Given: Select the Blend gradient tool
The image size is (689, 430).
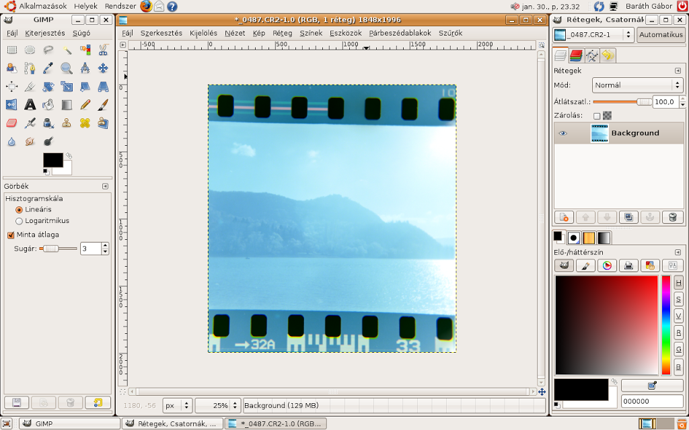Looking at the screenshot, I should (67, 105).
